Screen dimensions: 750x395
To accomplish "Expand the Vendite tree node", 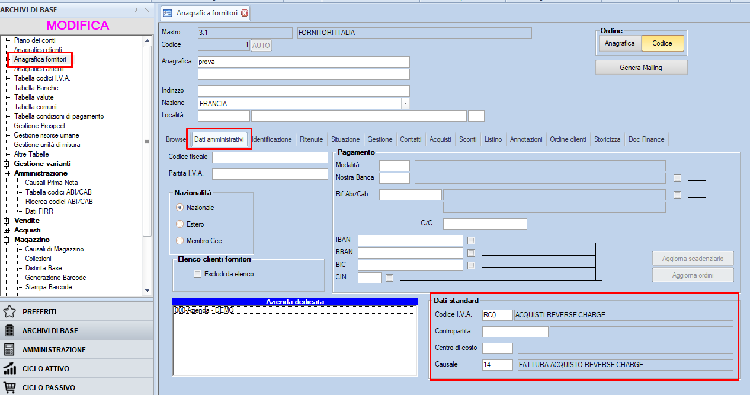I will point(7,221).
